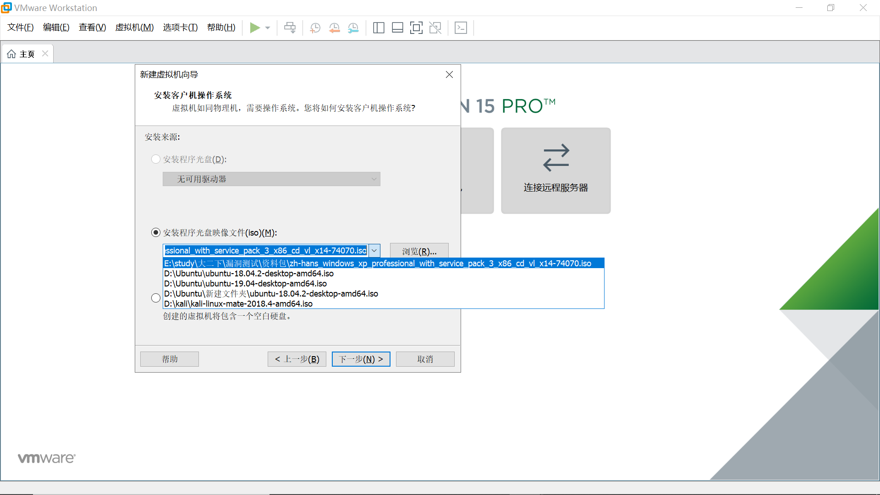The image size is (880, 495).
Task: Switch to the 主页 home tab
Action: point(22,54)
